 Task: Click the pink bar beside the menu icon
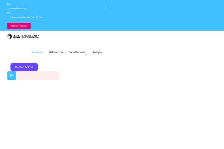tap(38, 76)
